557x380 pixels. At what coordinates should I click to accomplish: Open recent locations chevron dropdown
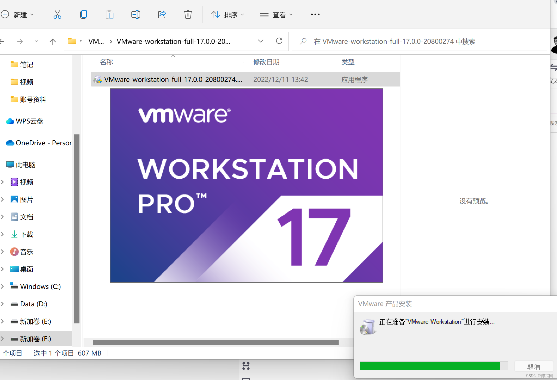36,42
